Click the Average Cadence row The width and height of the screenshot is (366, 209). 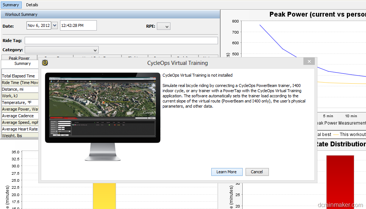[x=20, y=116]
